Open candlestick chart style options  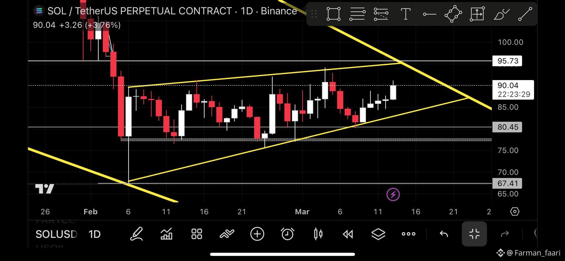pyautogui.click(x=318, y=234)
